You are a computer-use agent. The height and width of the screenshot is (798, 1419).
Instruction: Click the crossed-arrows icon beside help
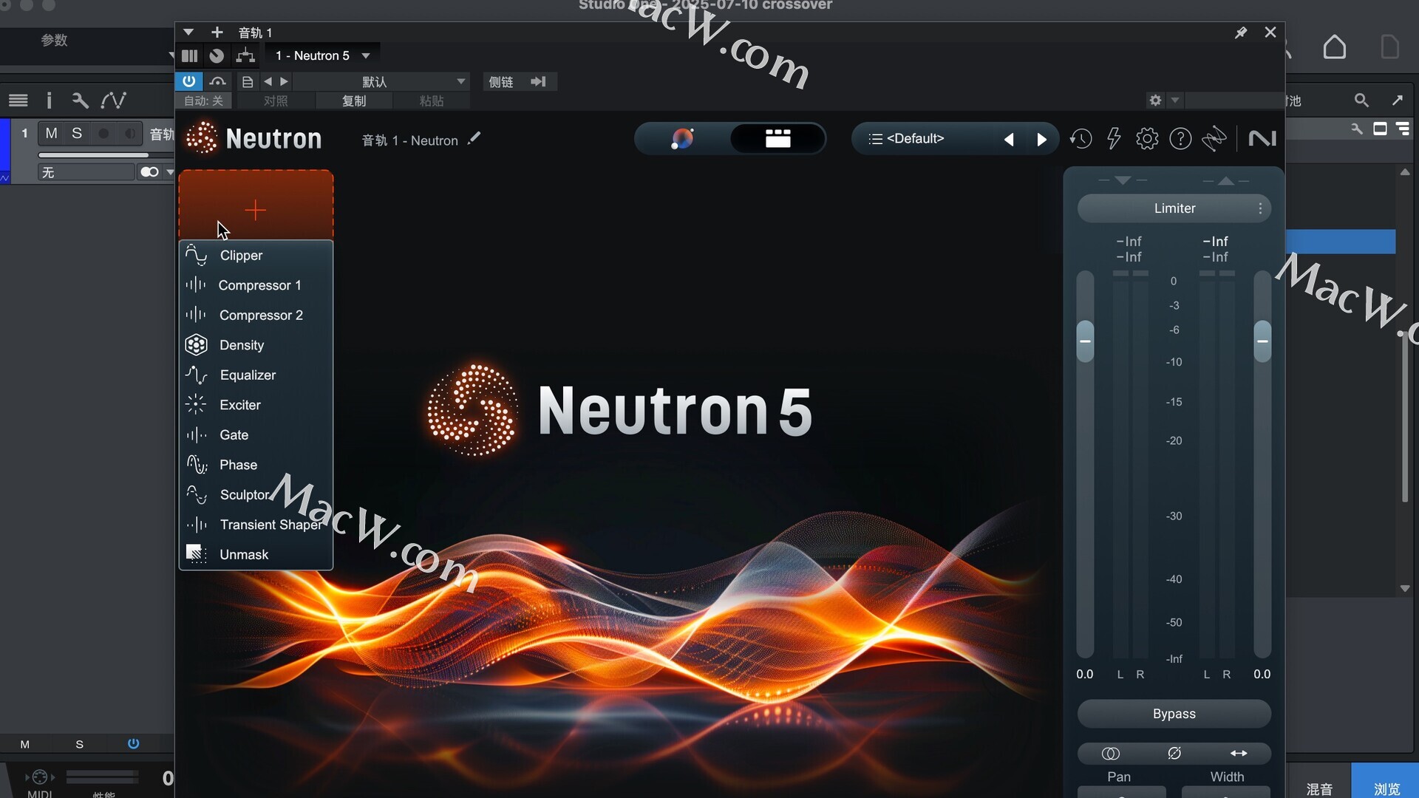[1214, 139]
